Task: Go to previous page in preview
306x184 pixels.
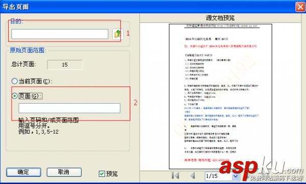Action: coord(192,176)
